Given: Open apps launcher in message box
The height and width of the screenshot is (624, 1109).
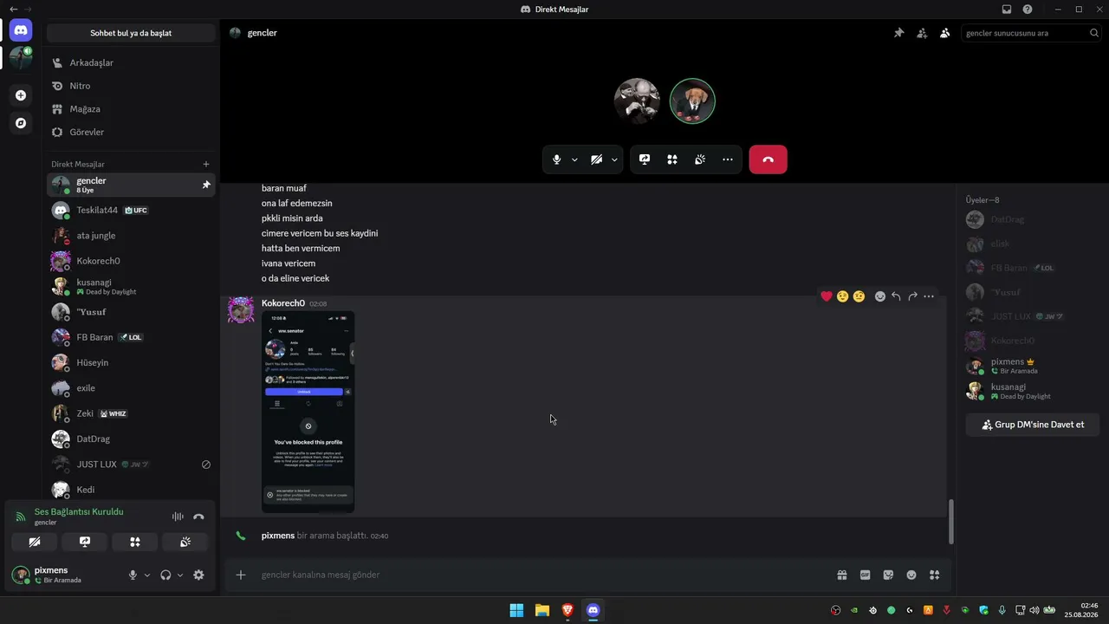Looking at the screenshot, I should pyautogui.click(x=934, y=575).
